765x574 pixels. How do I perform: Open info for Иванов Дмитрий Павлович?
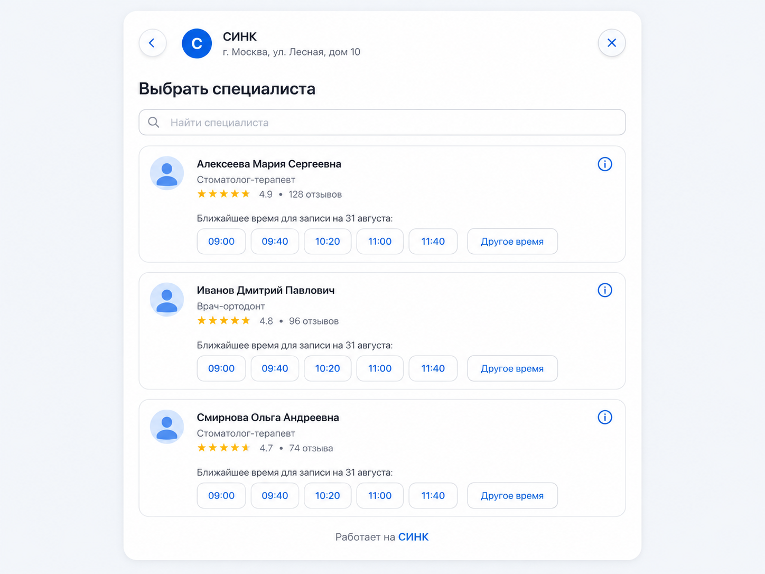605,290
